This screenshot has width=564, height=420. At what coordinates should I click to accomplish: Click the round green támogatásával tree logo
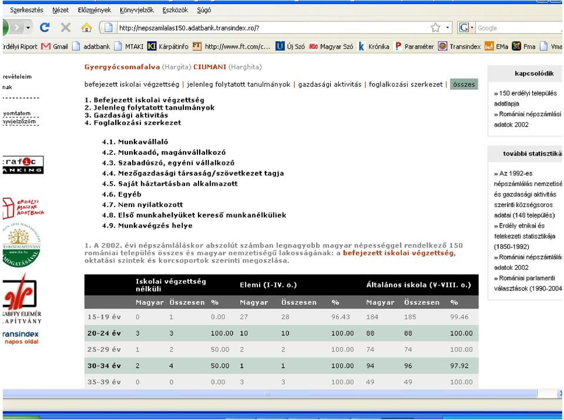click(x=22, y=245)
